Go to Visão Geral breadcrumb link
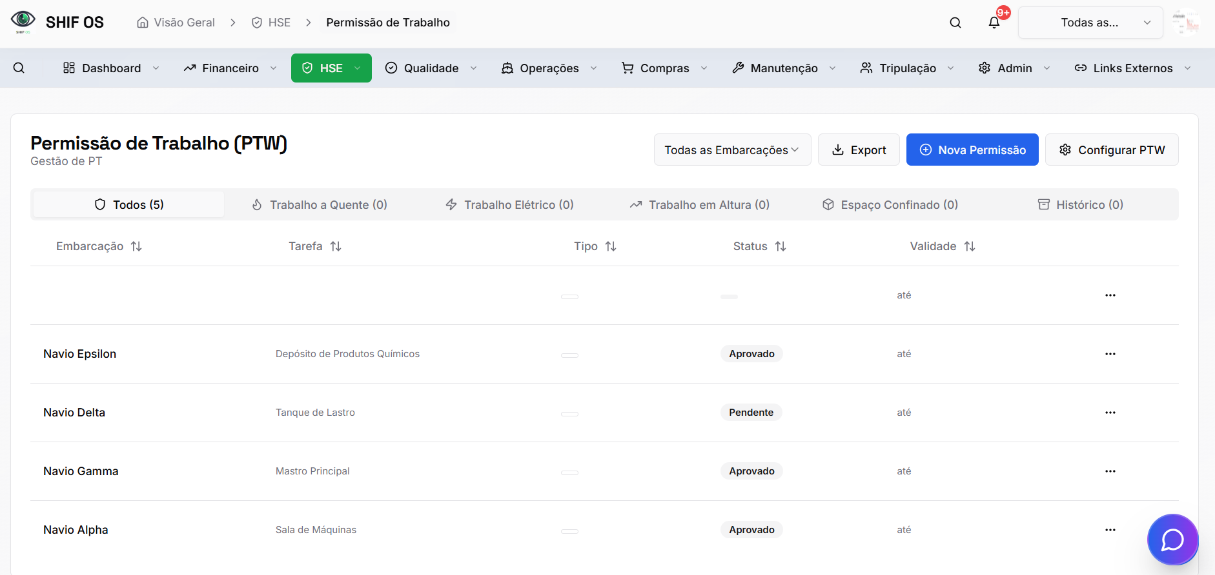Viewport: 1215px width, 575px height. tap(176, 23)
